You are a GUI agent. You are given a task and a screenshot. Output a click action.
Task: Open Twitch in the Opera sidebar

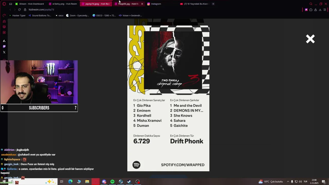[4, 47]
